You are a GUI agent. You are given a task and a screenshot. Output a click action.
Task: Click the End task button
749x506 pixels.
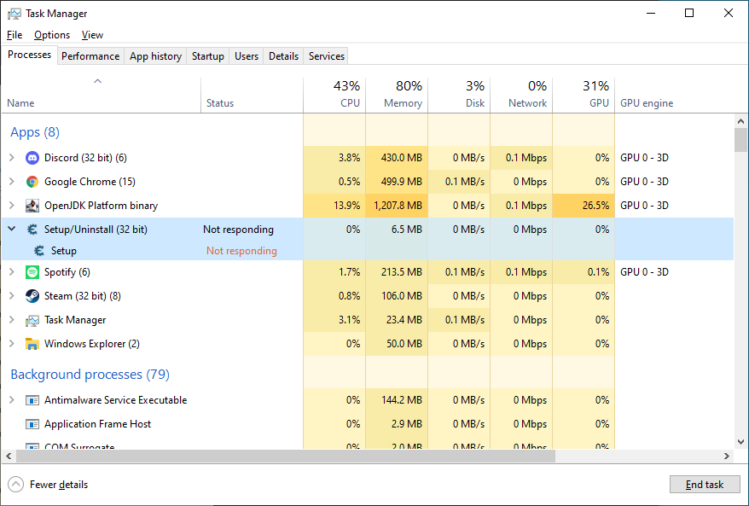pyautogui.click(x=705, y=485)
